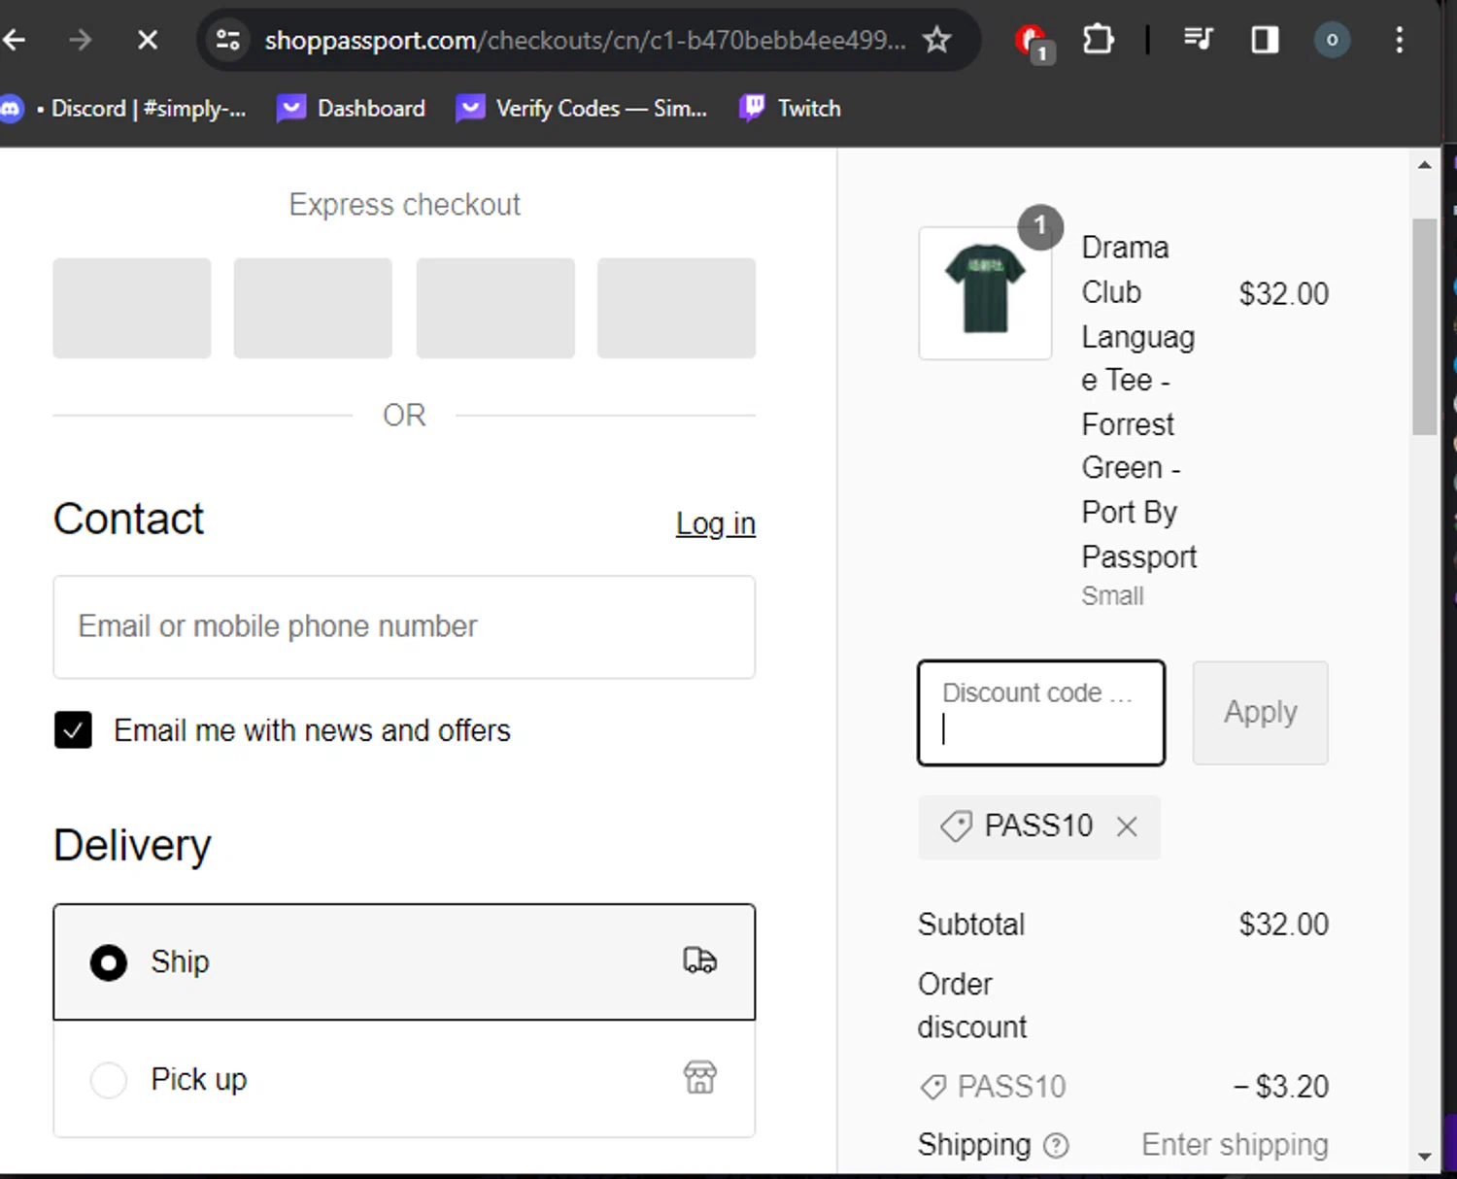Open the Twitch bookmark
Image resolution: width=1457 pixels, height=1179 pixels.
coord(791,108)
